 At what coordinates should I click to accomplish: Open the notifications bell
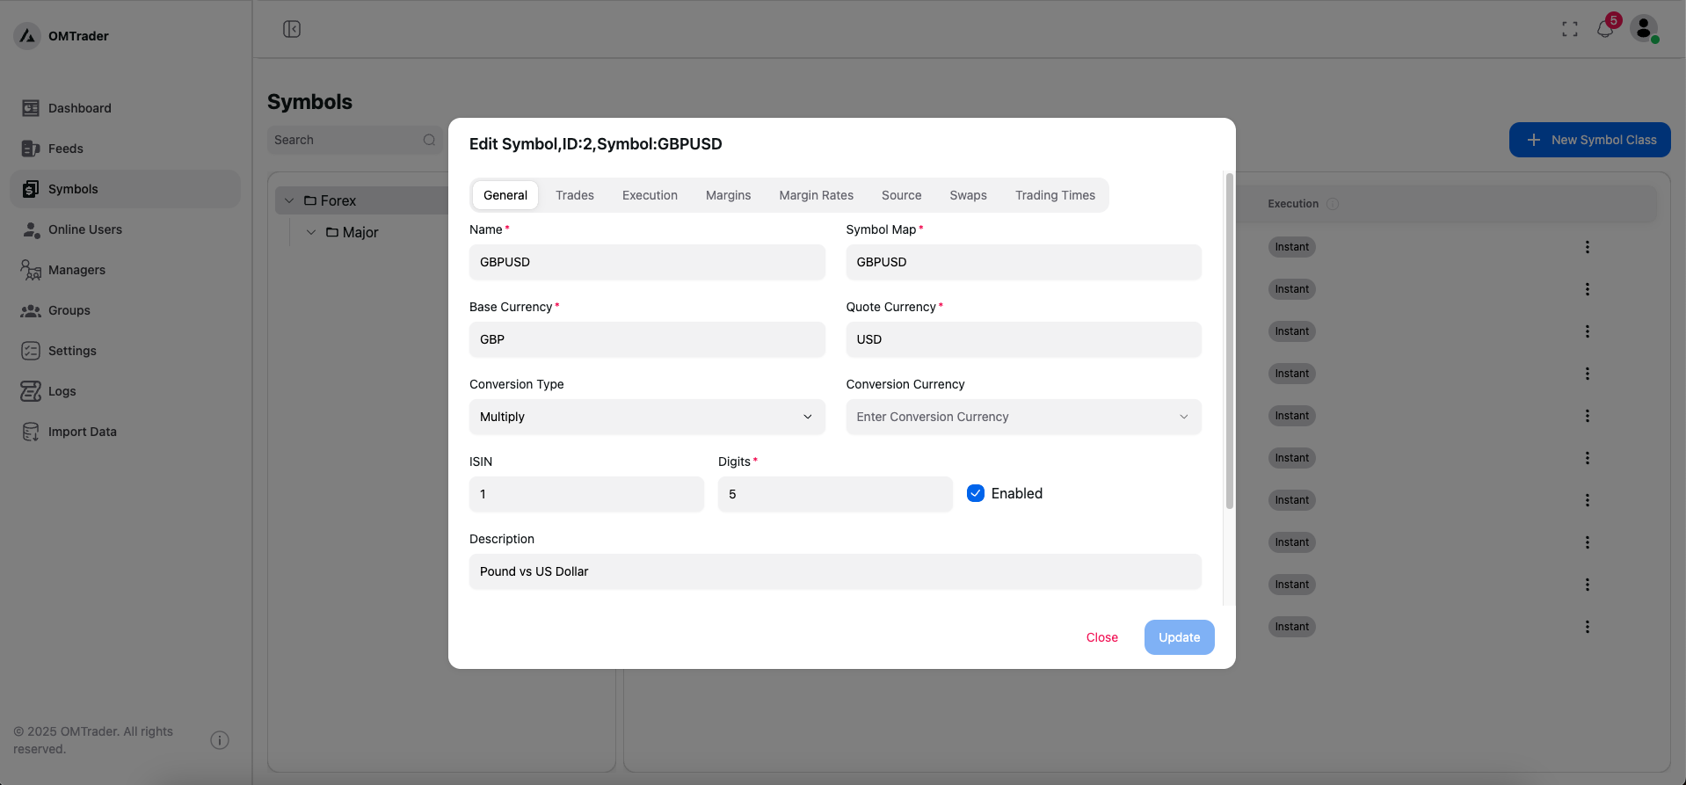[1604, 29]
